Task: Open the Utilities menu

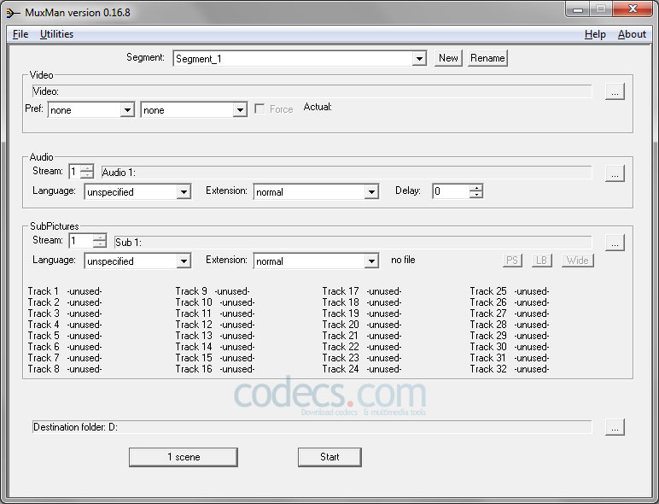Action: [56, 34]
